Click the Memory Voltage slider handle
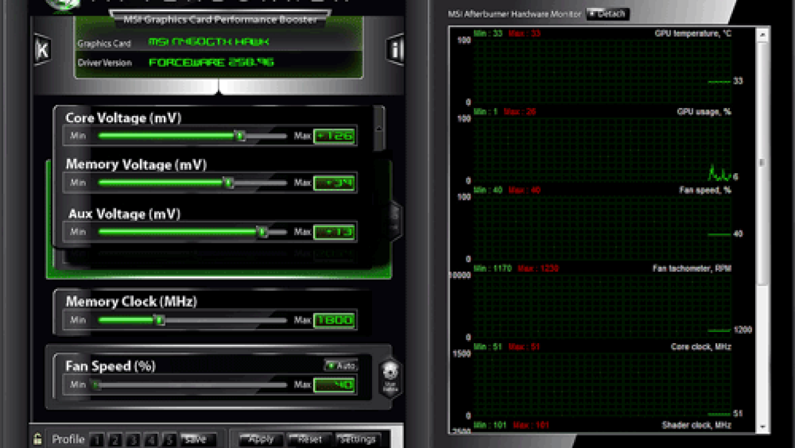This screenshot has width=795, height=448. [229, 183]
